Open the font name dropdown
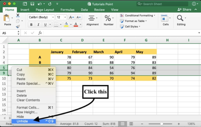This screenshot has height=127, width=201. click(53, 17)
